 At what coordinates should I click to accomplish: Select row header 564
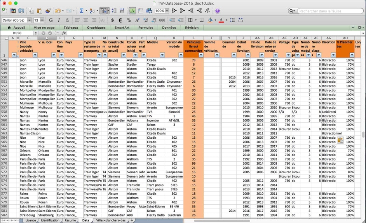[x=4, y=138]
